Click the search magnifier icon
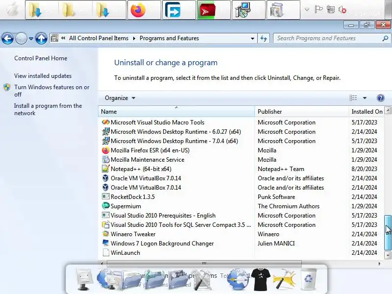This screenshot has width=392, height=294. [x=385, y=38]
